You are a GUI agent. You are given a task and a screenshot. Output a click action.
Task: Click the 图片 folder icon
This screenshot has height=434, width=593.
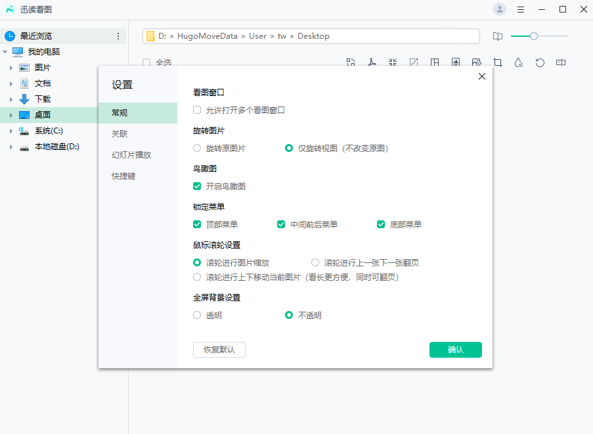click(x=24, y=68)
